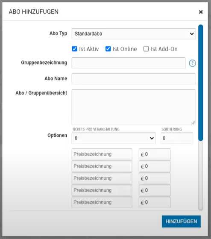The height and width of the screenshot is (239, 211).
Task: Open the Abo Typ dropdown
Action: tap(134, 34)
